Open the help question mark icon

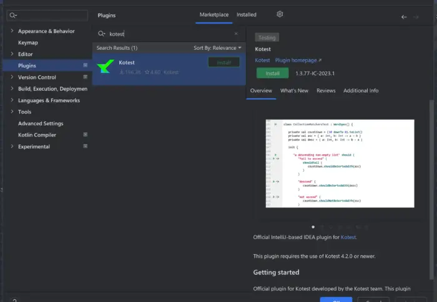(14, 300)
